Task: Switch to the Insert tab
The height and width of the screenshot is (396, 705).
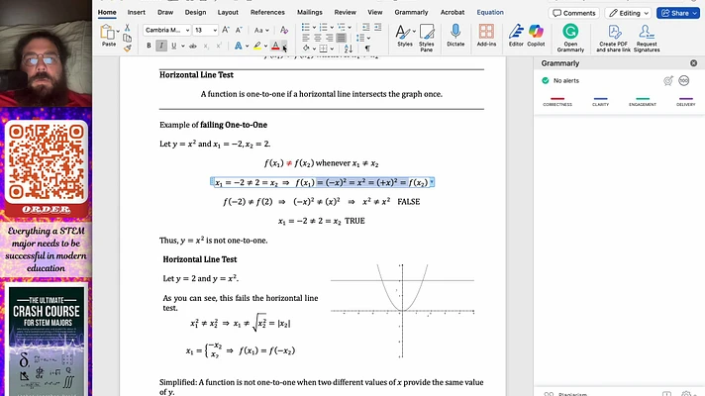Action: pyautogui.click(x=137, y=12)
